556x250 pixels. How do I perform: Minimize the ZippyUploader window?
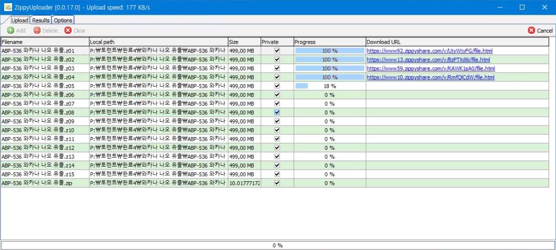tap(499, 7)
